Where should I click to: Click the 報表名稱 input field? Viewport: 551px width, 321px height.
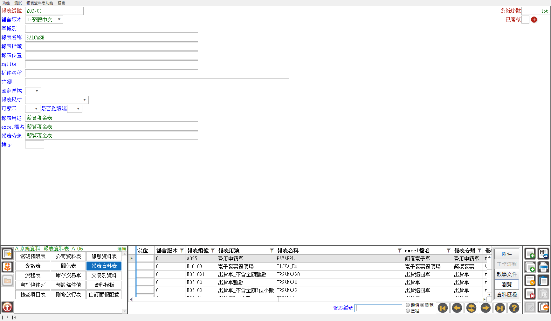112,38
